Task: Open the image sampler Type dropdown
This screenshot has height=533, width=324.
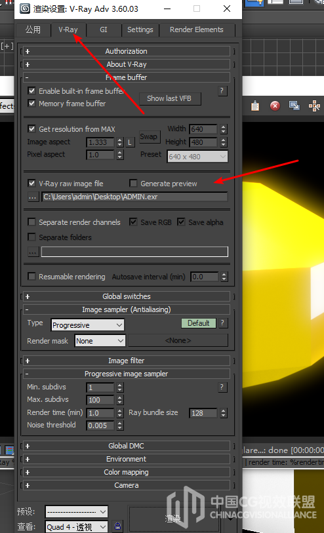Action: 88,325
